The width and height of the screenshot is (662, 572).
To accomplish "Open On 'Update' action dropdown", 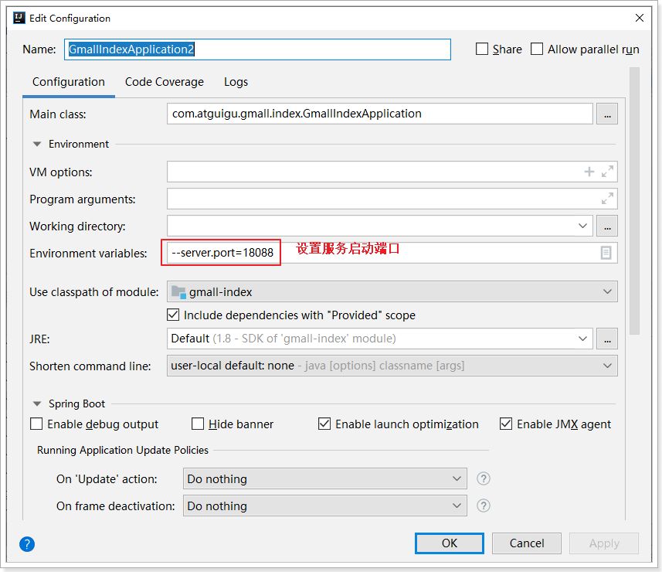I will pyautogui.click(x=325, y=478).
